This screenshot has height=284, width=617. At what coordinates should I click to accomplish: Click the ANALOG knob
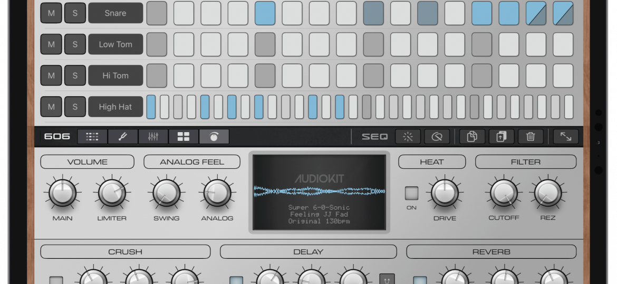[217, 193]
